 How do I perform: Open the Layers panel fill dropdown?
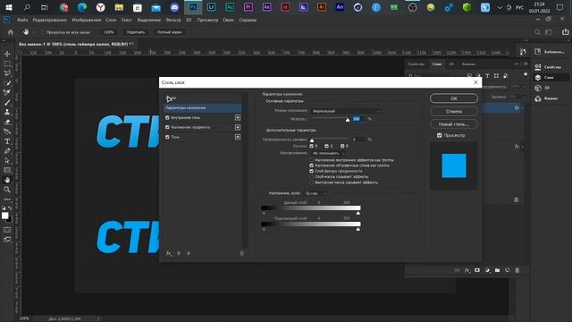coord(525,97)
